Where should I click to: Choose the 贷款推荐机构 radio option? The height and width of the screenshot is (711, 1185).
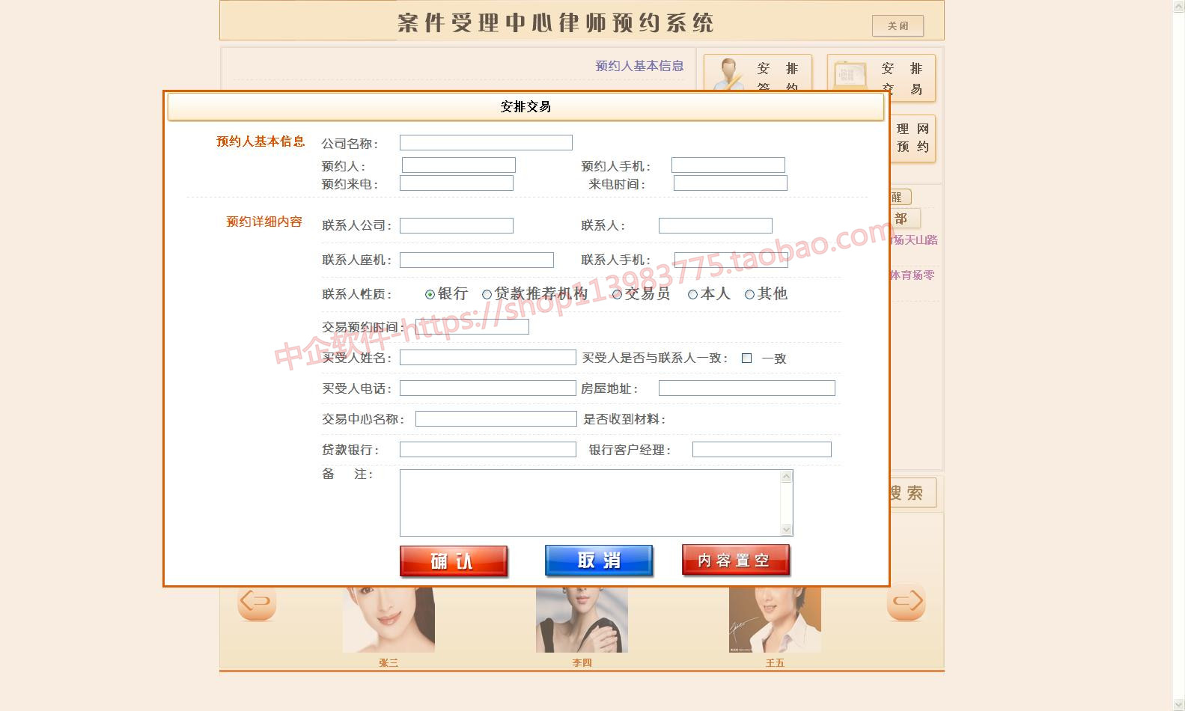(487, 295)
